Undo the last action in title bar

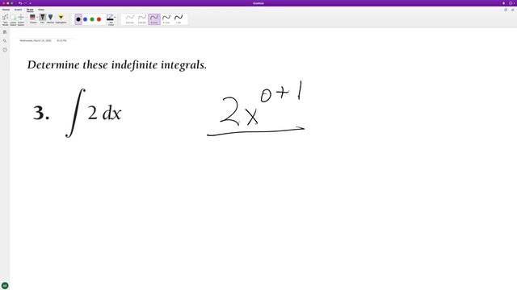point(20,3)
